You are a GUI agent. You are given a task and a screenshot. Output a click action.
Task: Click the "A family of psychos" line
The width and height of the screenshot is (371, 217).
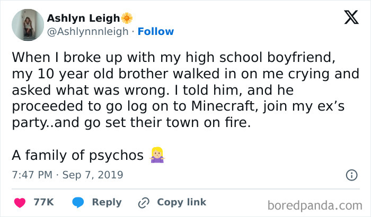(x=77, y=155)
